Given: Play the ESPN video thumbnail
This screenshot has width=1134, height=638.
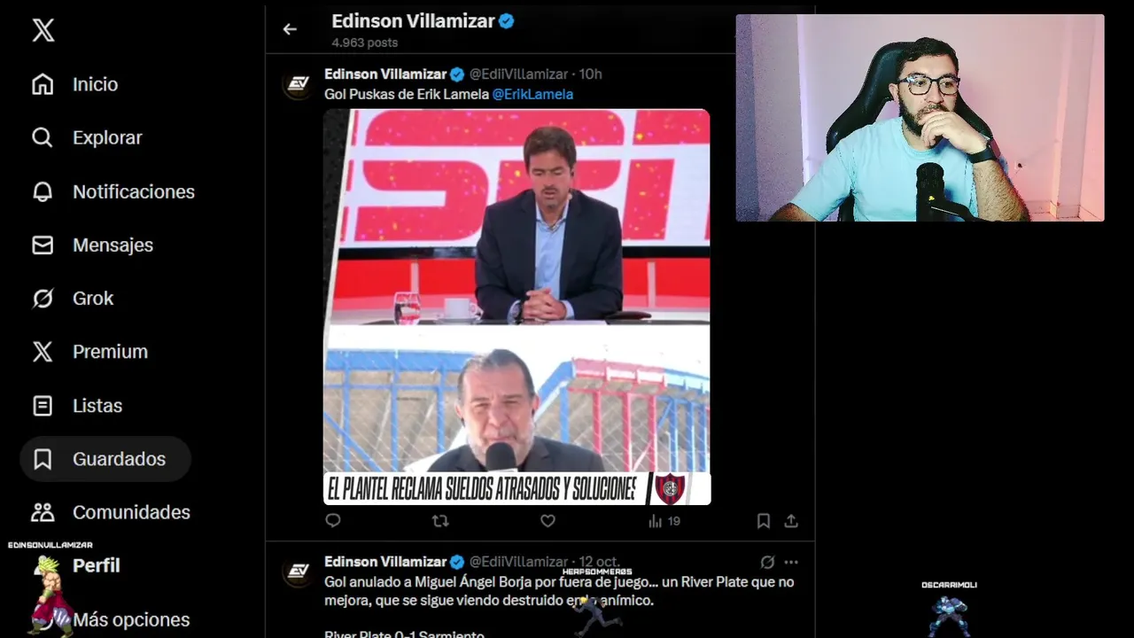Looking at the screenshot, I should (x=517, y=307).
